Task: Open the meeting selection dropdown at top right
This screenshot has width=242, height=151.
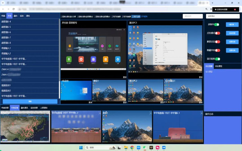Action: point(223,16)
